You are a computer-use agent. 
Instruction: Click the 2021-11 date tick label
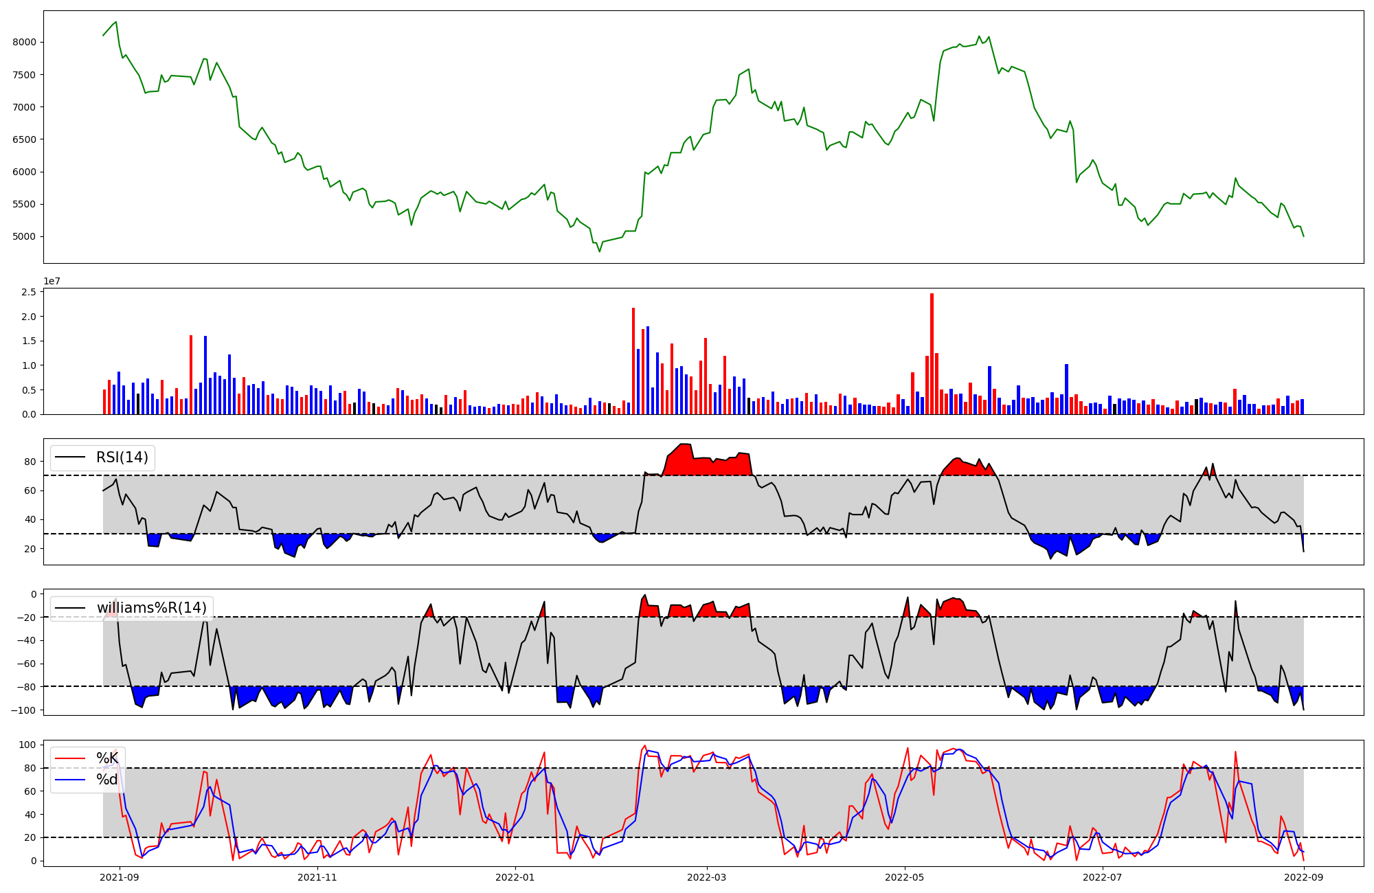coord(317,877)
